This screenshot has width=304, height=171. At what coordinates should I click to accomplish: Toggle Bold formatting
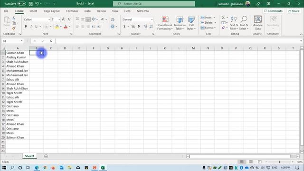pos(26,27)
